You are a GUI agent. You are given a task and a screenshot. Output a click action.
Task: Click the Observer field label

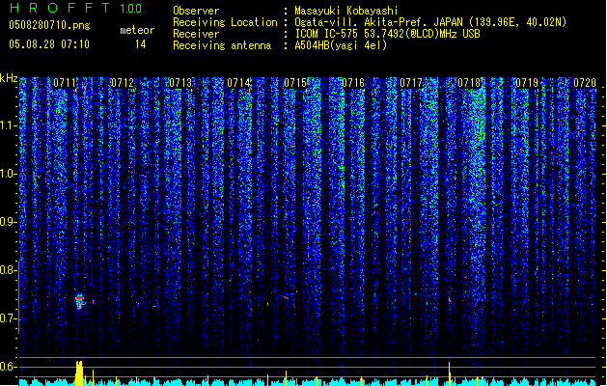(196, 11)
